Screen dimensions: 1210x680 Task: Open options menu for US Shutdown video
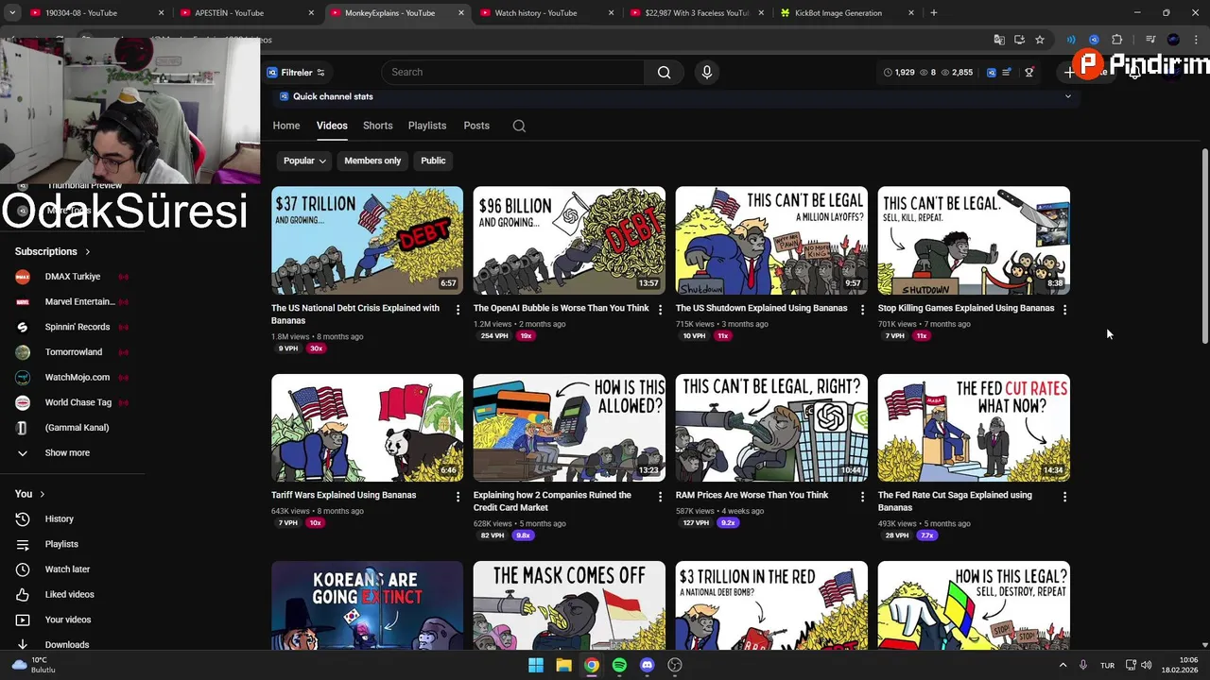(862, 310)
